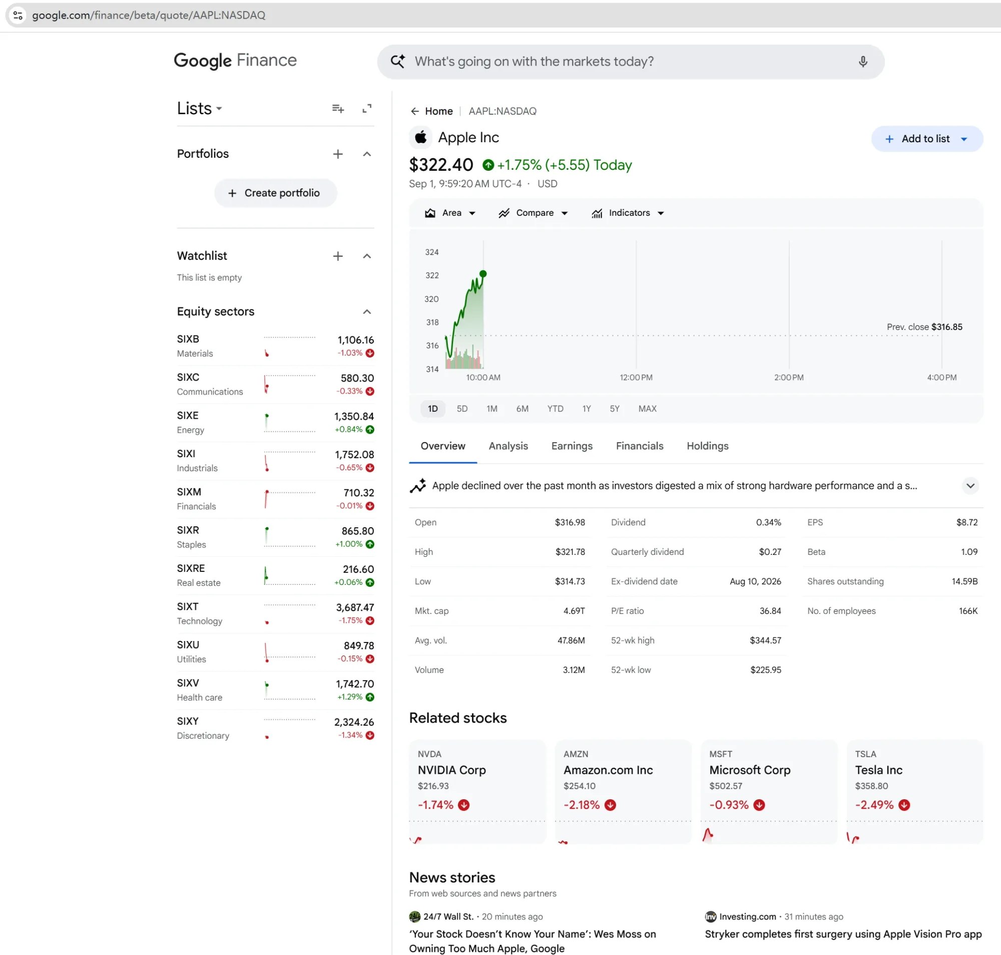Click the site info icon in address bar

pyautogui.click(x=18, y=15)
